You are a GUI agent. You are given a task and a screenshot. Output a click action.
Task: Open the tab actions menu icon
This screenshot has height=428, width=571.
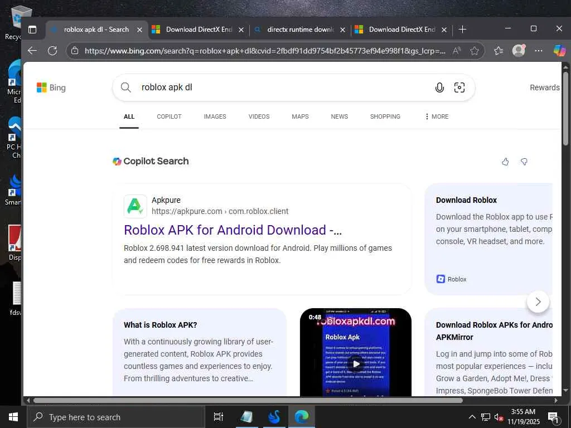point(32,30)
